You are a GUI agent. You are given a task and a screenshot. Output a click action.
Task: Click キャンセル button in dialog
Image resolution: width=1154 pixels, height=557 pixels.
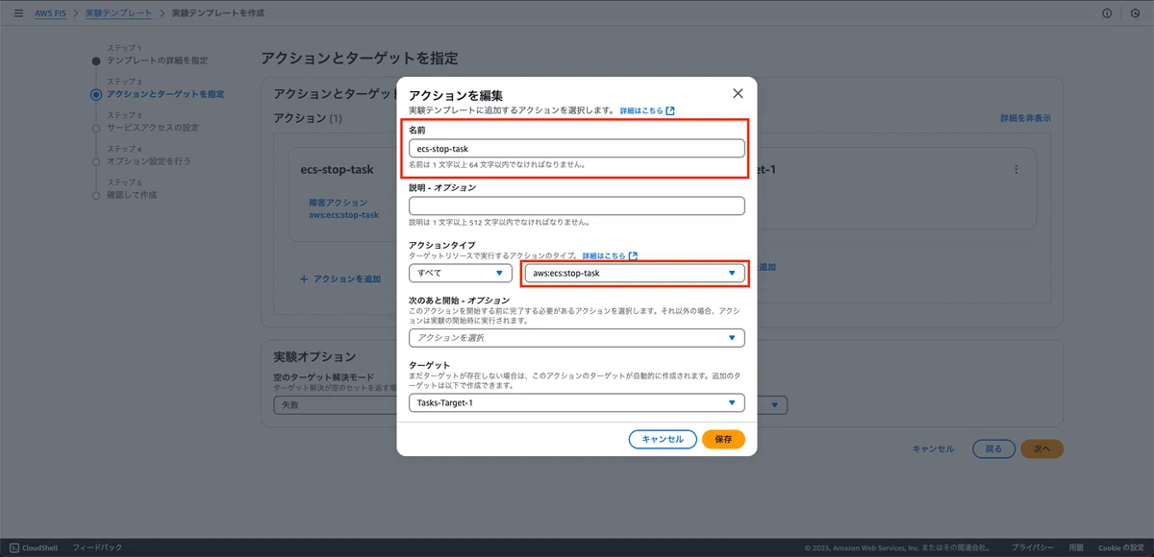tap(663, 439)
